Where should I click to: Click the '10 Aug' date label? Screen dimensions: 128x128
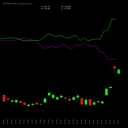tap(24, 122)
